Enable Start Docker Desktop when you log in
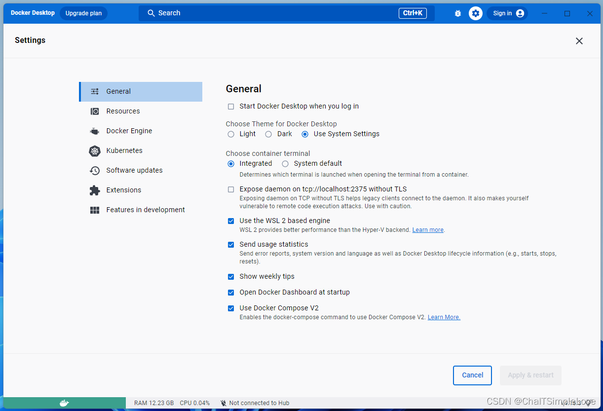The image size is (603, 411). (231, 107)
